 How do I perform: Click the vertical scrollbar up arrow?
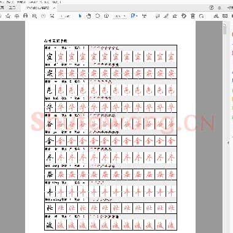pyautogui.click(x=225, y=25)
